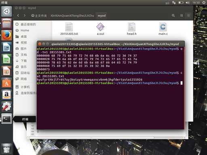Open the Ubuntu Dash search launcher
This screenshot has height=155, width=207.
[6, 11]
